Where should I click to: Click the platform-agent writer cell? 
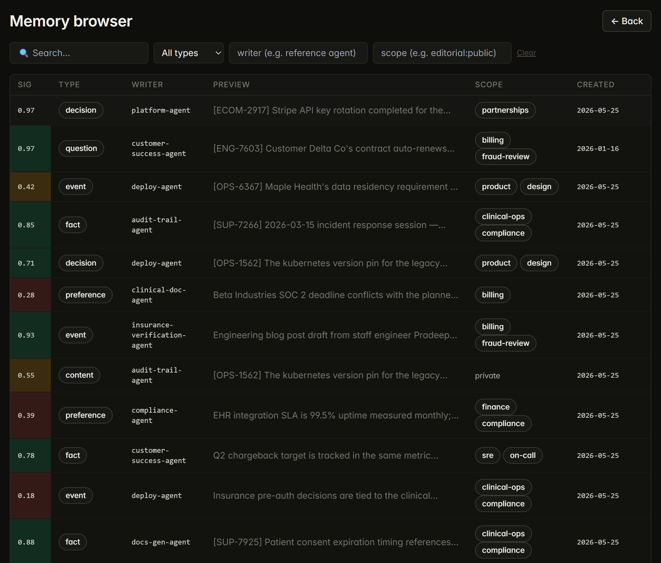(161, 110)
